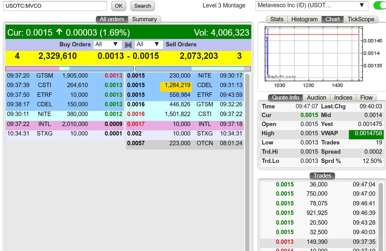The height and width of the screenshot is (251, 386).
Task: Open the Indices tab
Action: [343, 98]
